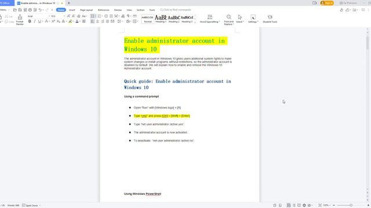Screen dimensions: 371x208
Task: Click the decrease font size icon
Action: 74,16
